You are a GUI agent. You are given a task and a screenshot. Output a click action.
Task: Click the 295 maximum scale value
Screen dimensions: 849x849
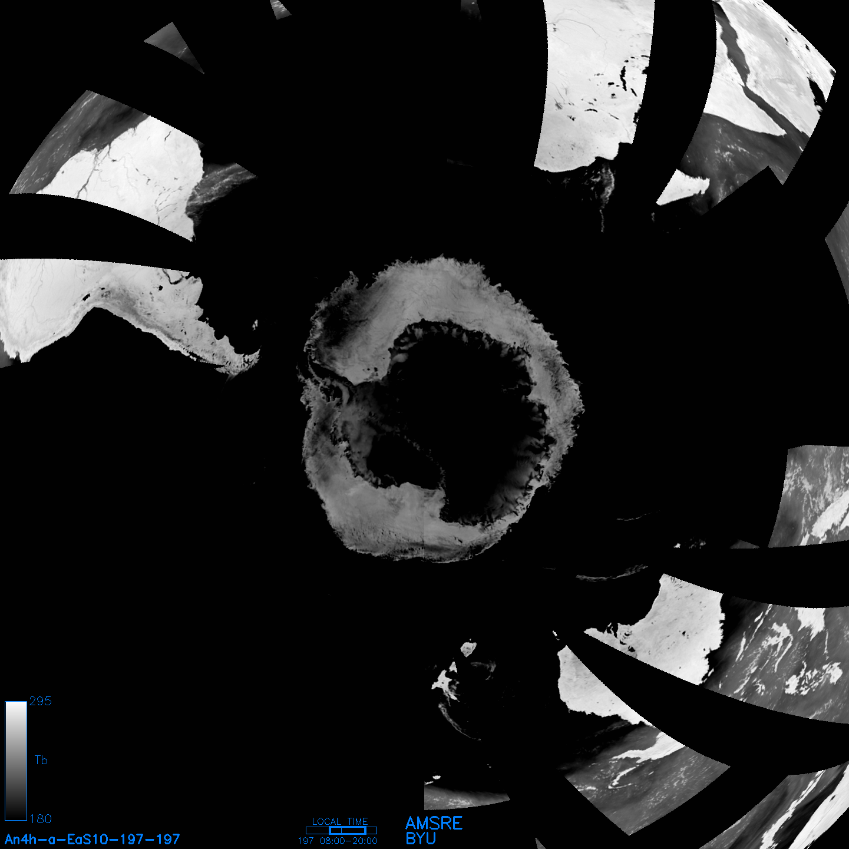pos(41,701)
